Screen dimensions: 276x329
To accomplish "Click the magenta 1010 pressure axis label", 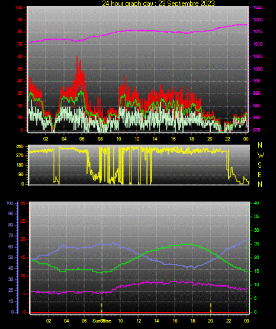I will pos(258,44).
